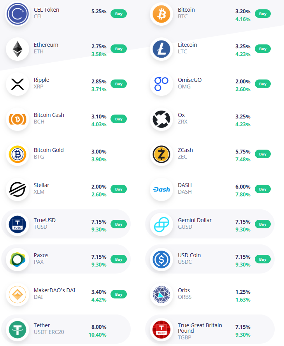Screen dimensions: 284x346
Task: Click the CEL Token logo icon
Action: pyautogui.click(x=18, y=14)
